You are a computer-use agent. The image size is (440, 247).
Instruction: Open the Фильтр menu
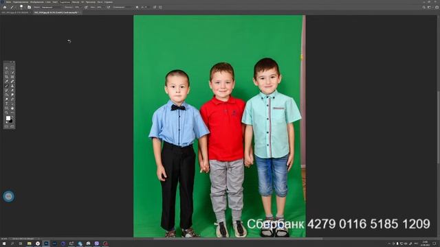coord(76,2)
